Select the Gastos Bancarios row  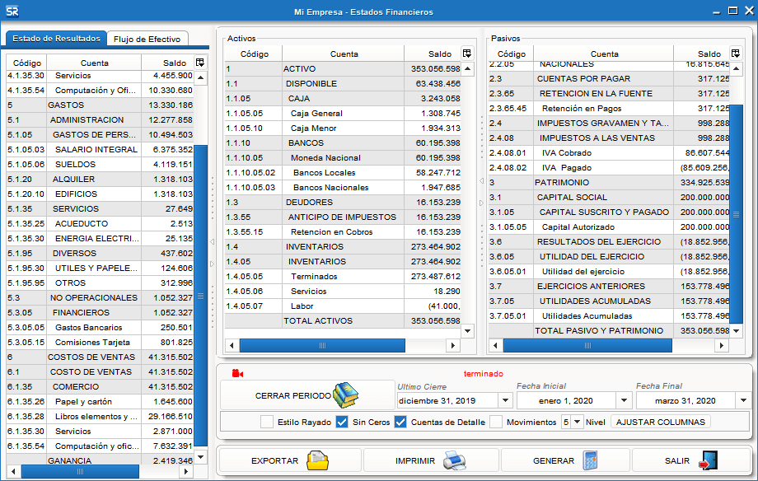pos(100,327)
